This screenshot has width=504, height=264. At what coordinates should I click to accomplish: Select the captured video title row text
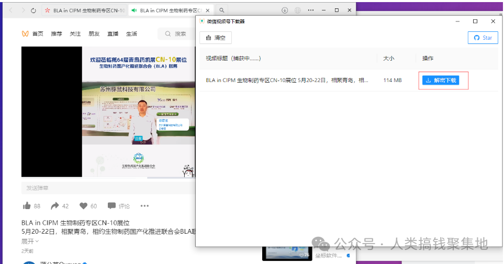point(287,81)
